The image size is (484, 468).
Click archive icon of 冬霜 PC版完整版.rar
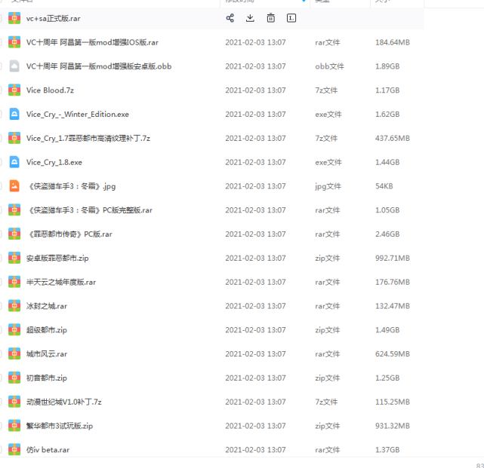click(14, 210)
